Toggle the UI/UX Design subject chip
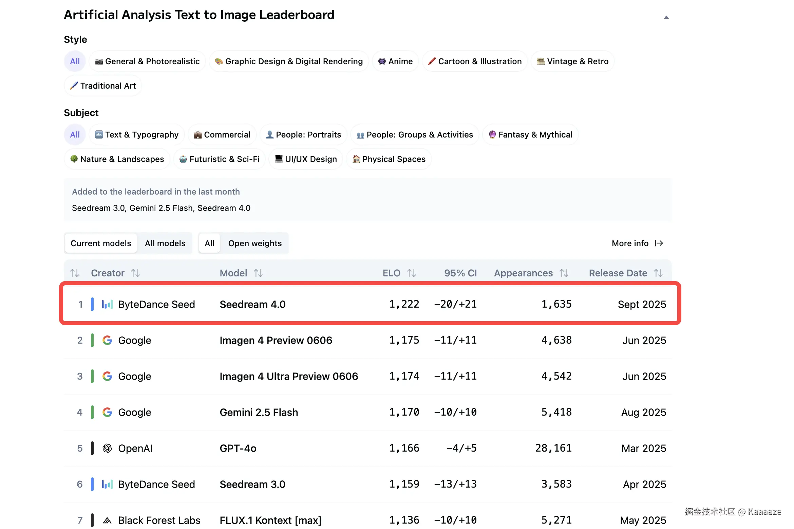Image resolution: width=794 pixels, height=529 pixels. (x=306, y=159)
